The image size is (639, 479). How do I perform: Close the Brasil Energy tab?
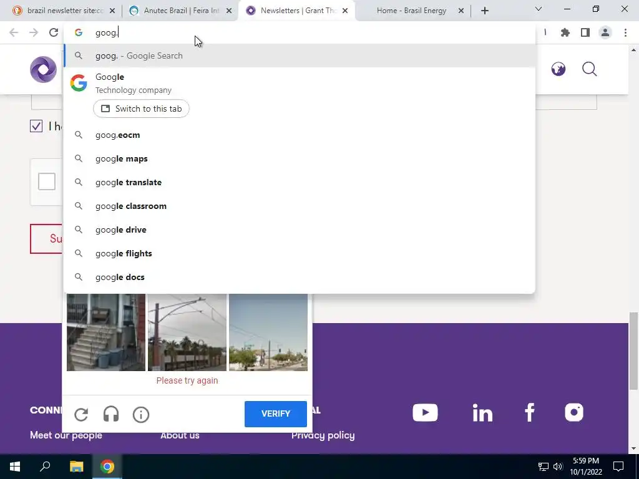[461, 11]
